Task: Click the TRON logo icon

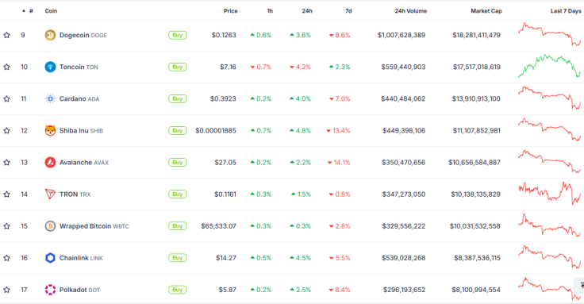Action: pos(50,194)
